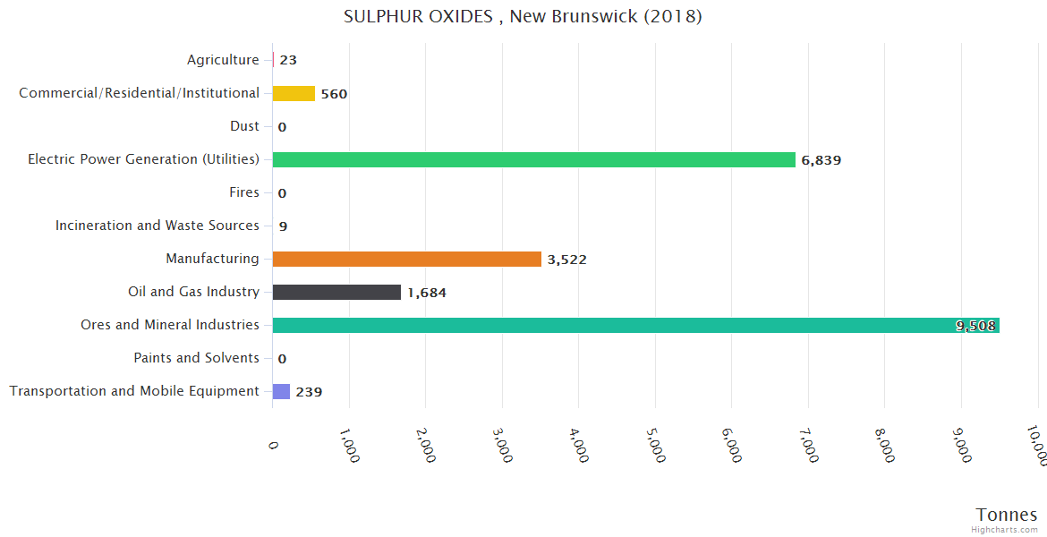Select the orange Manufacturing bar

(406, 259)
